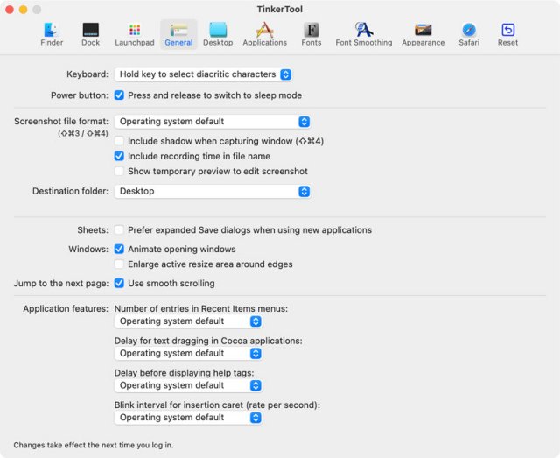Open the Dock settings pane

(90, 35)
